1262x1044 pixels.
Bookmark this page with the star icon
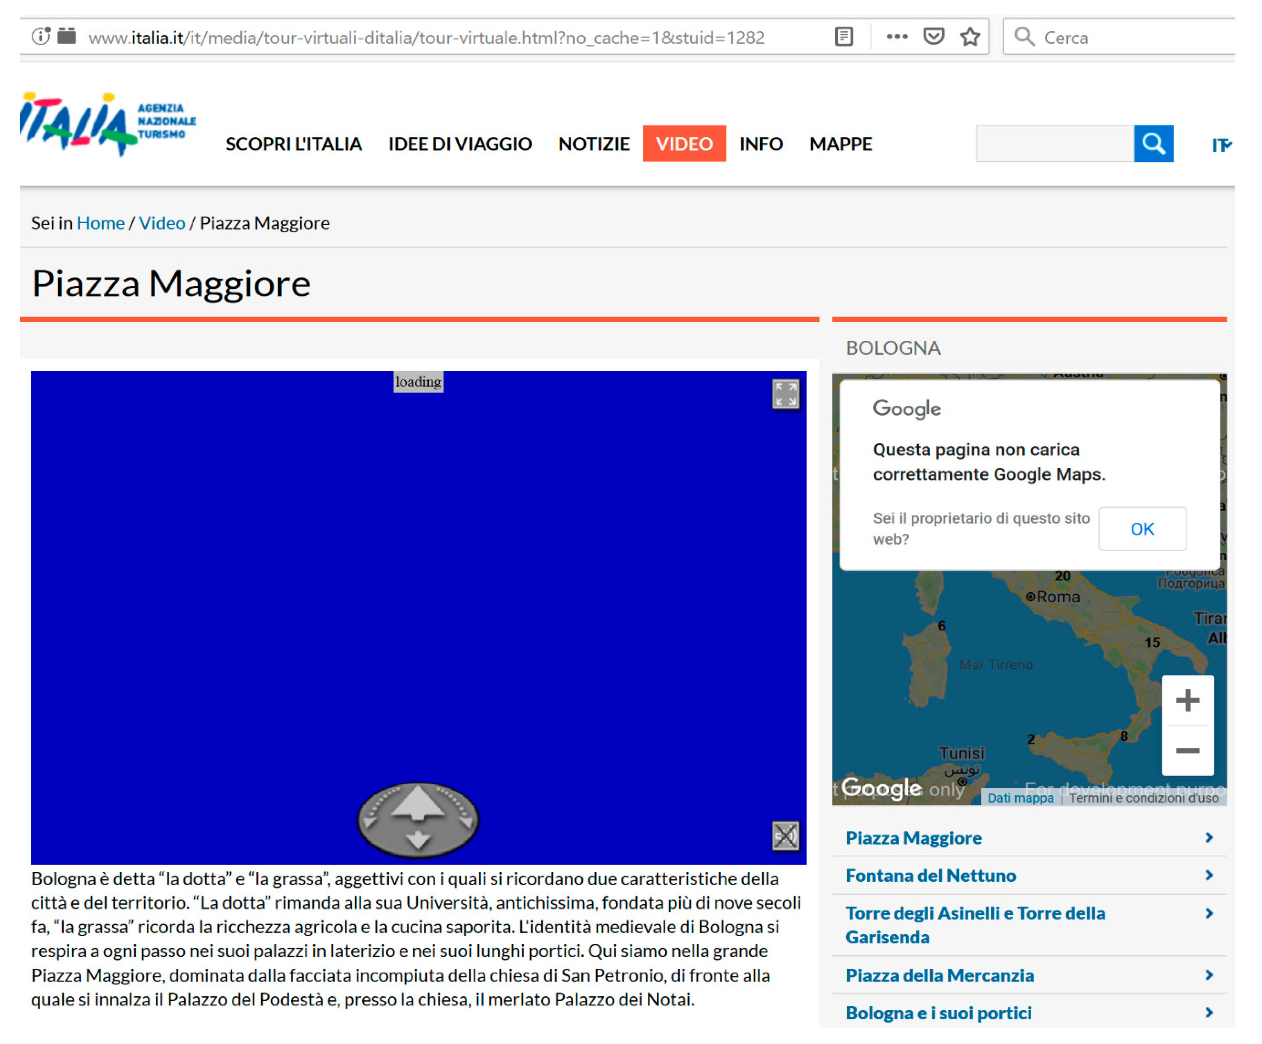(970, 37)
